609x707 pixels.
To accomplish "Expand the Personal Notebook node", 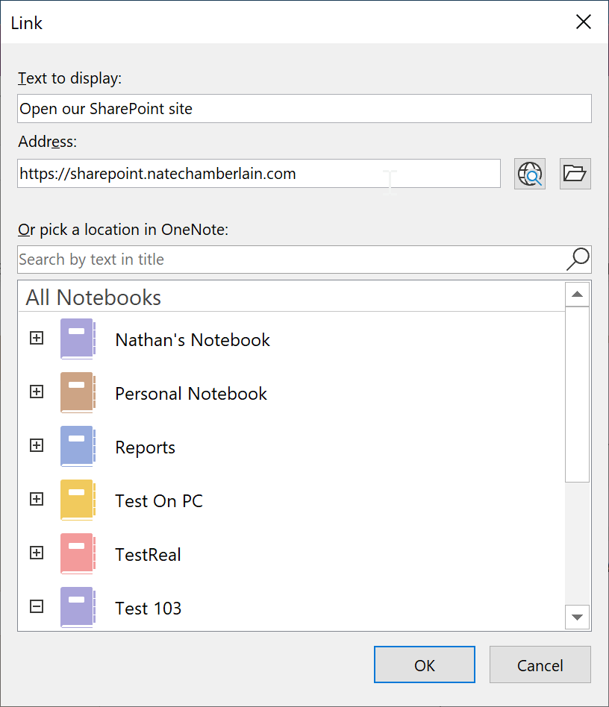I will (x=37, y=392).
